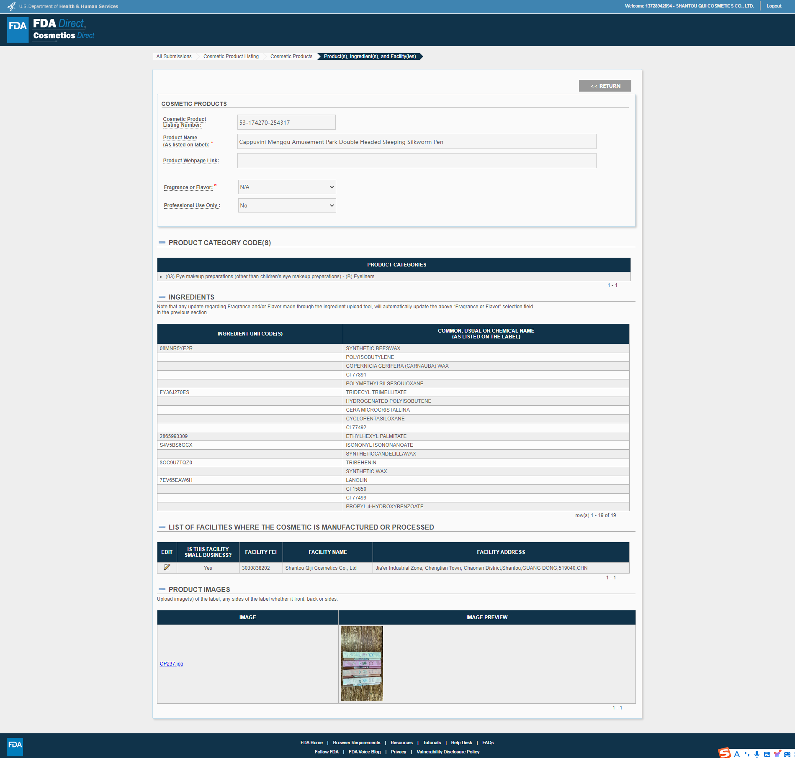The image size is (795, 758).
Task: Open the Professional Use Only dropdown
Action: pos(287,205)
